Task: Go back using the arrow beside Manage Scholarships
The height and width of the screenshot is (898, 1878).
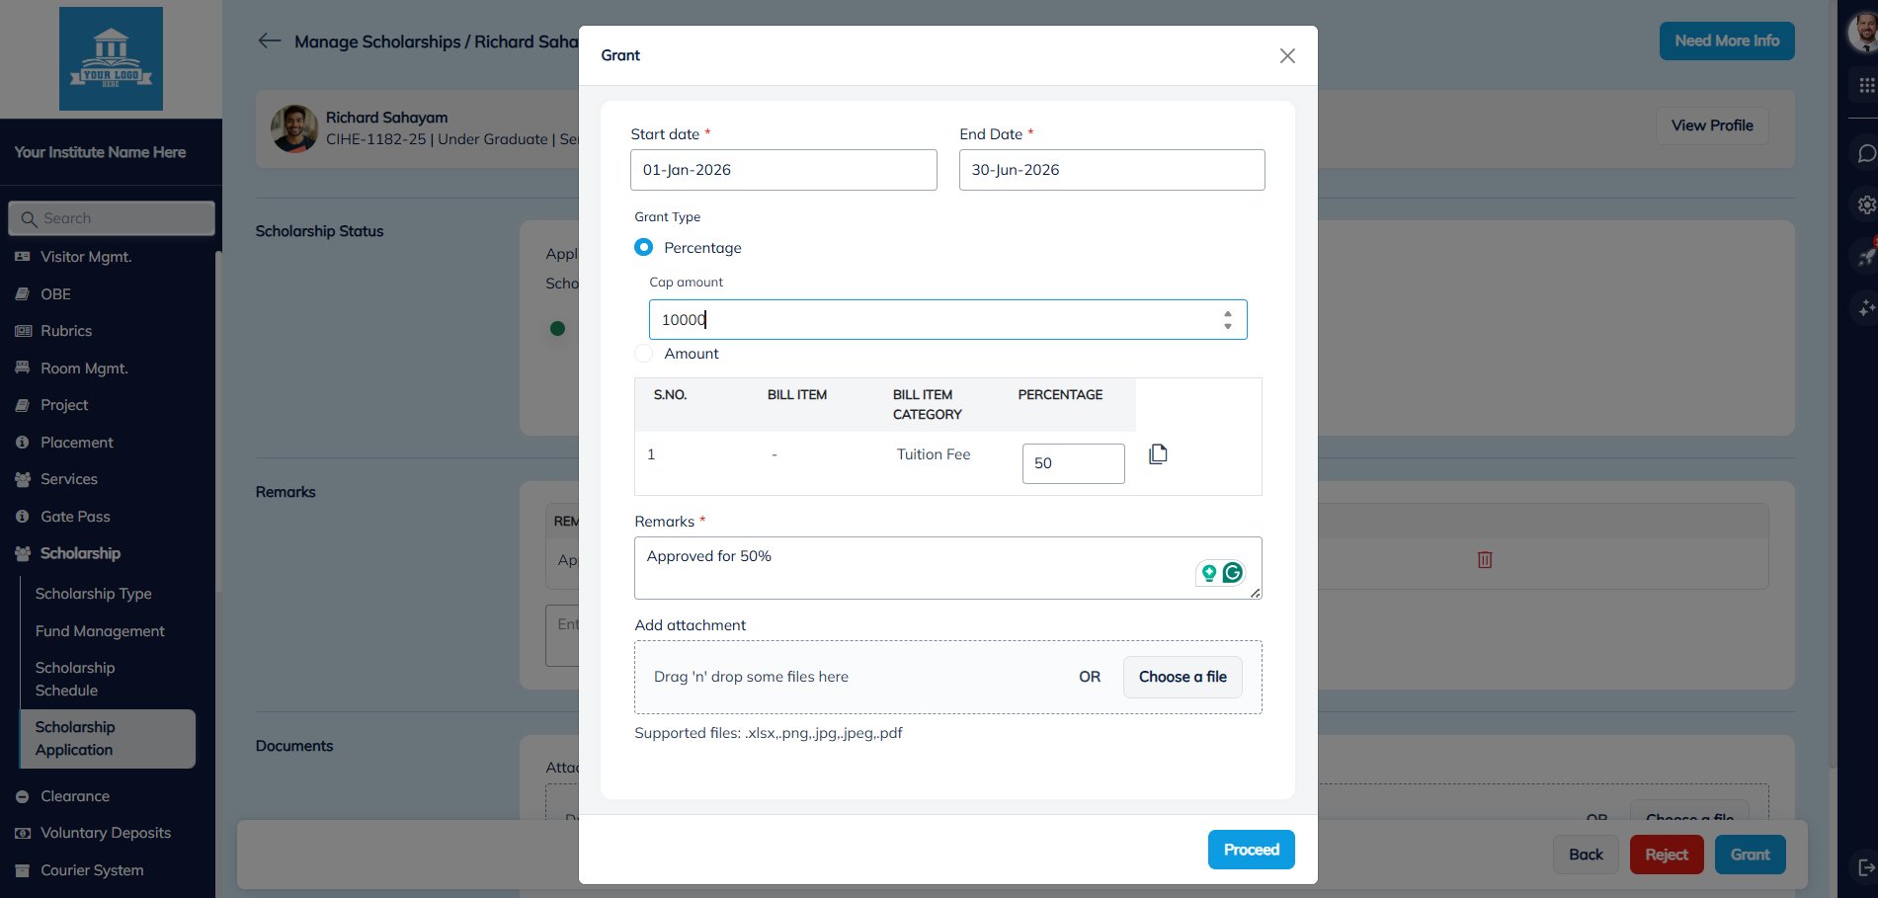Action: (x=269, y=41)
